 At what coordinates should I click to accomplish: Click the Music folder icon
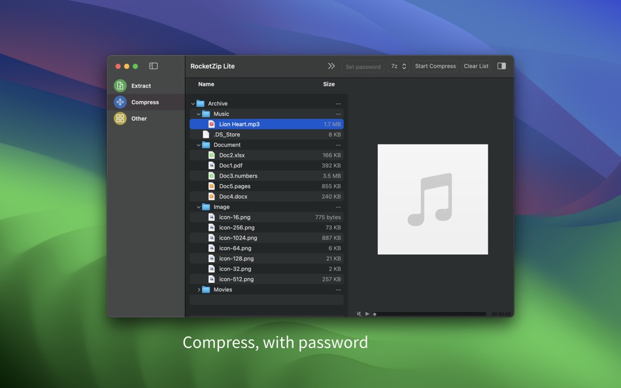click(x=206, y=114)
